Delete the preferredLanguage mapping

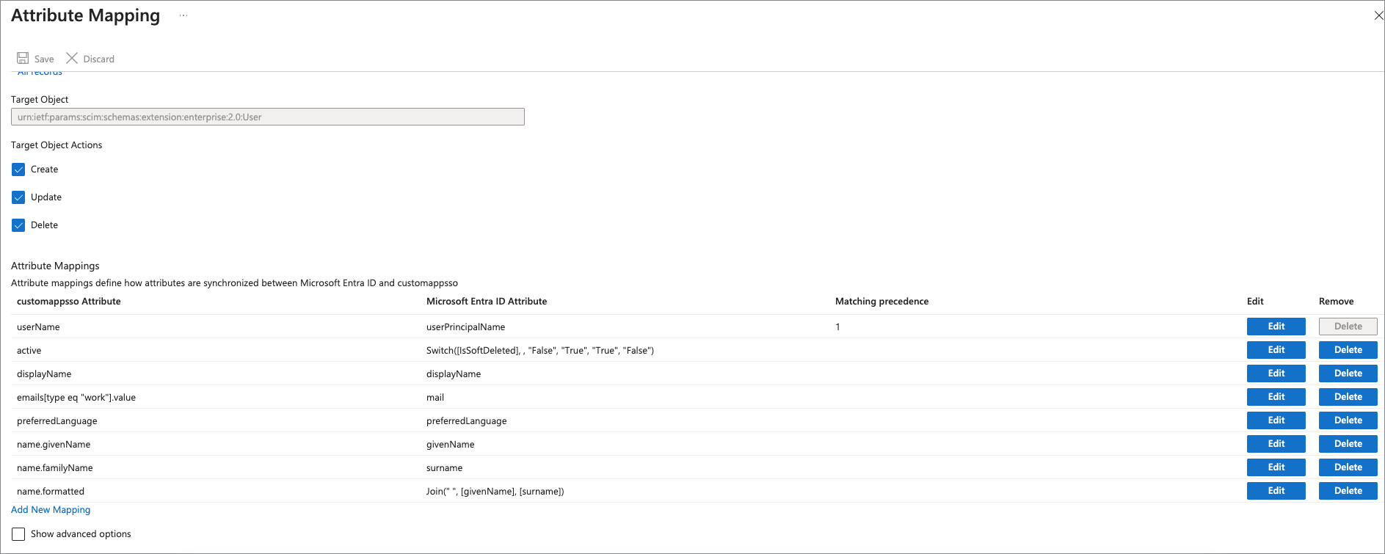(1348, 420)
